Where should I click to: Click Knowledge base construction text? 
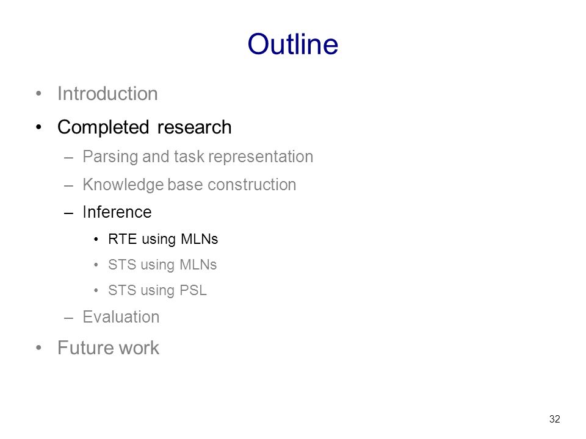pos(189,184)
